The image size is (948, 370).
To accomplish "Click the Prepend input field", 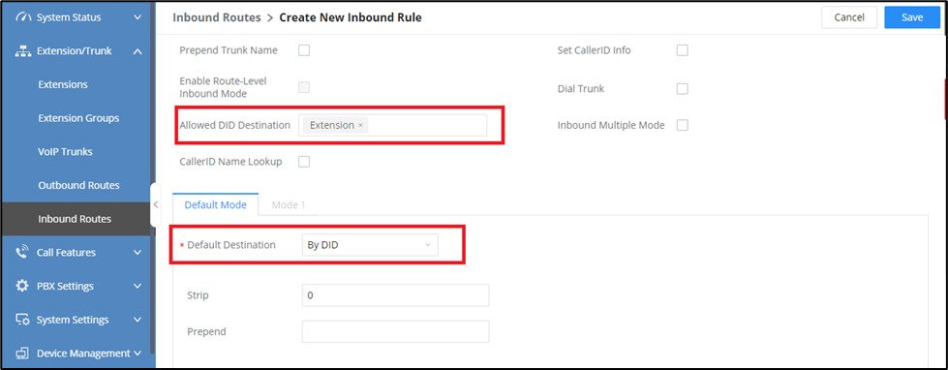I will tap(395, 332).
